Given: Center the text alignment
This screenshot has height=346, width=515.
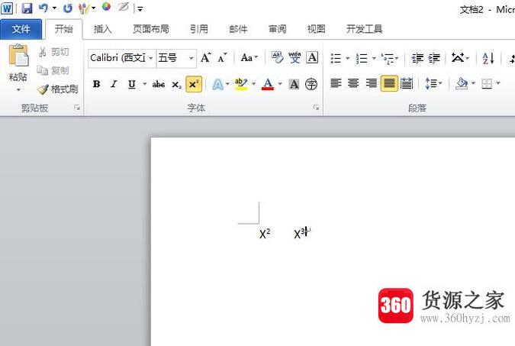Looking at the screenshot, I should [x=353, y=83].
